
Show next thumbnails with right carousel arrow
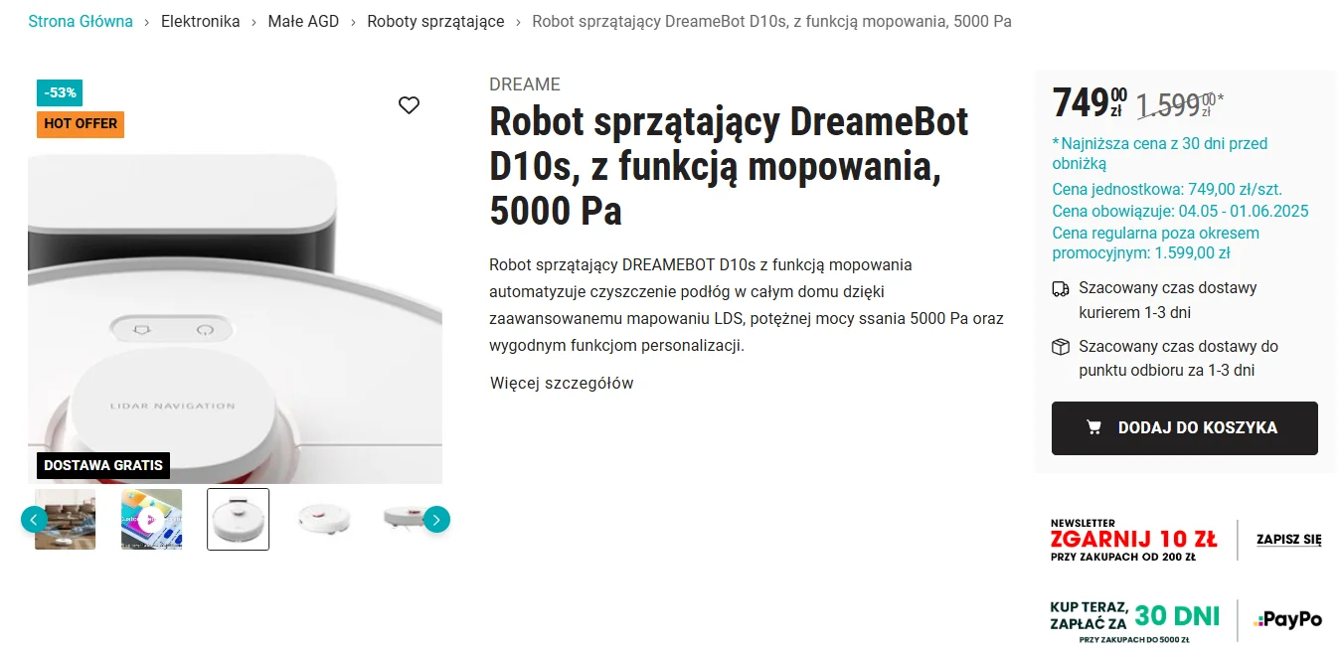(x=436, y=519)
